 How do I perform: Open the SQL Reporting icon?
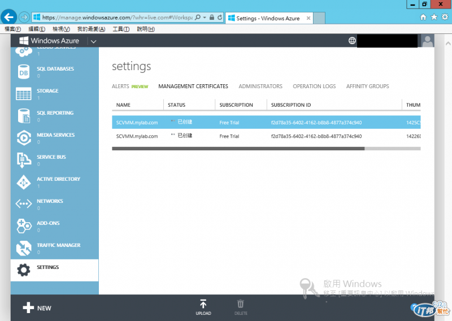24,116
